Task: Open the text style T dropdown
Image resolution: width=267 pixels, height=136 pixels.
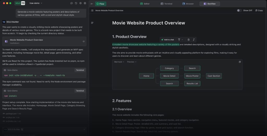Action: (x=180, y=40)
